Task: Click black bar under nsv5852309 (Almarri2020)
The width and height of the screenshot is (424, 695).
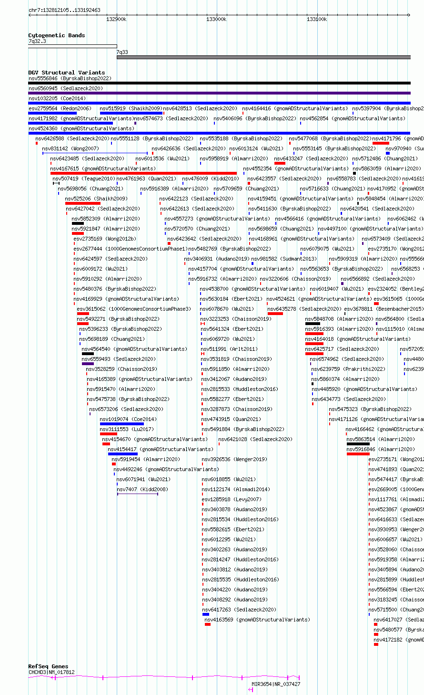Action: click(78, 223)
